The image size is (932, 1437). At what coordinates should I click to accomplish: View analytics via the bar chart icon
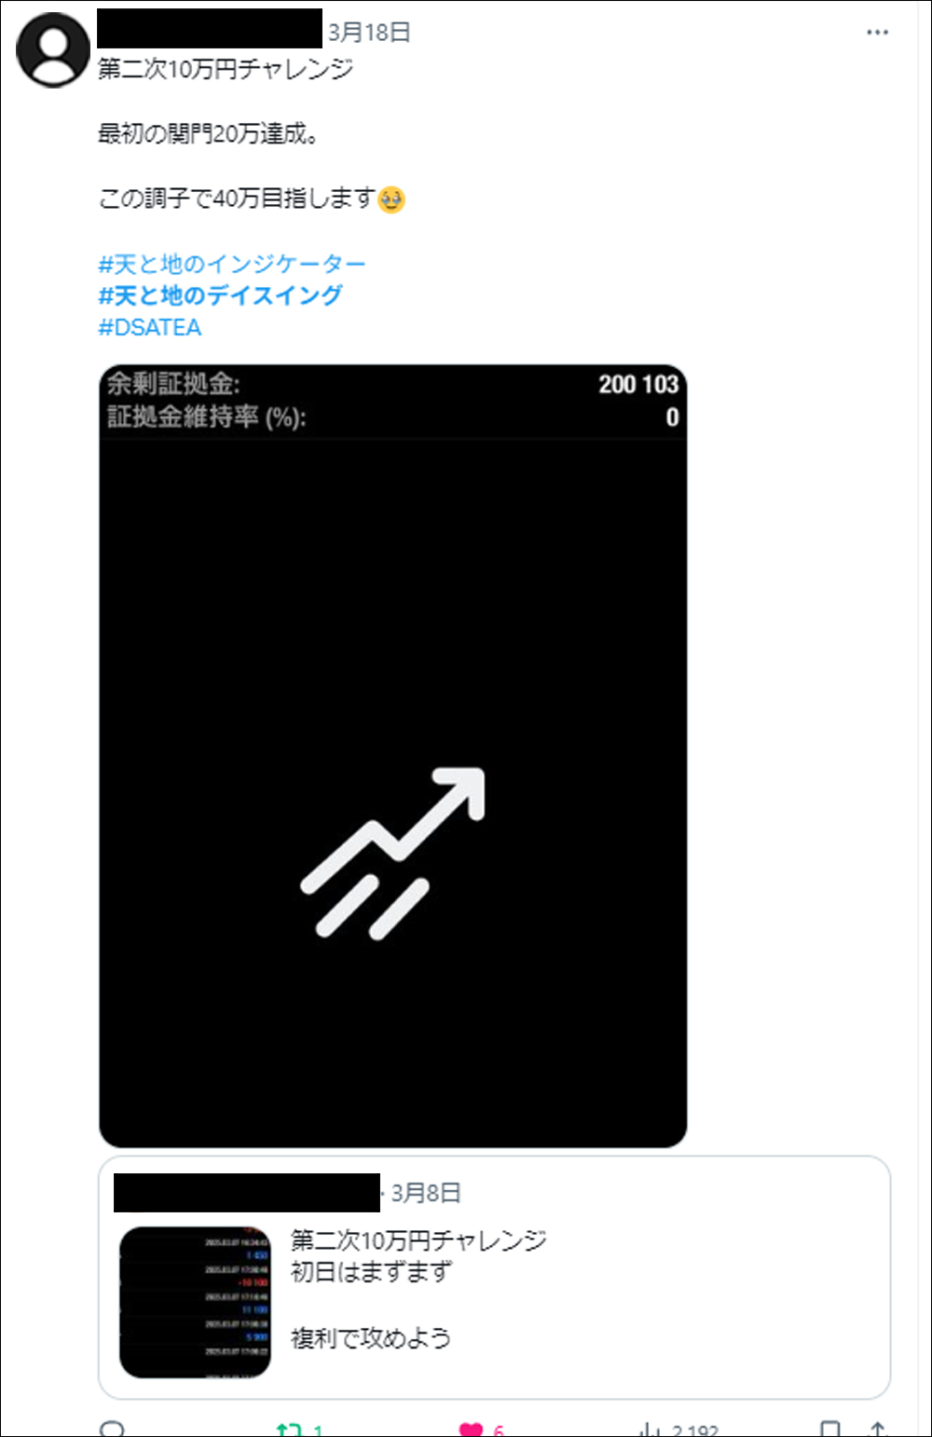pyautogui.click(x=650, y=1430)
